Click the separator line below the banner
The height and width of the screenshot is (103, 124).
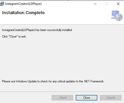[62, 25]
